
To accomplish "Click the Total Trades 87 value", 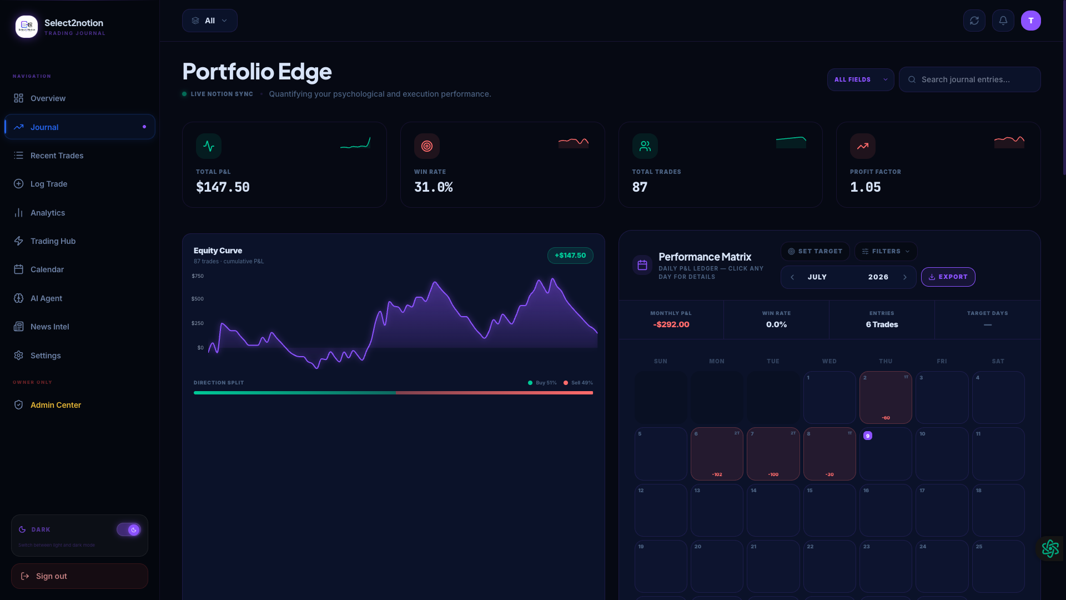I will point(640,187).
